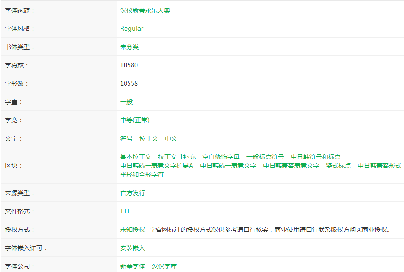Click the 字宽 row label
This screenshot has height=272, width=404.
tap(13, 120)
